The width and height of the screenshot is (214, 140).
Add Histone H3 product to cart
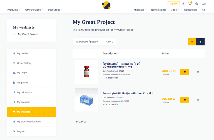coord(185,72)
